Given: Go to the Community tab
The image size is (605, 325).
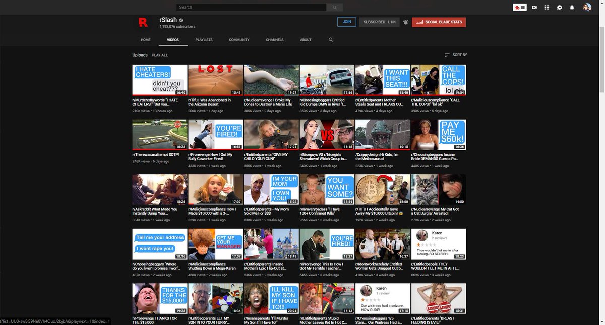Looking at the screenshot, I should pyautogui.click(x=239, y=40).
